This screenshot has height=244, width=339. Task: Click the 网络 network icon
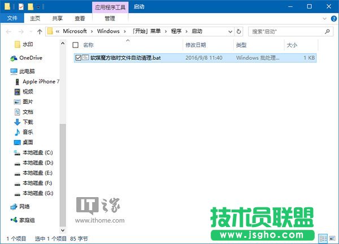point(14,207)
